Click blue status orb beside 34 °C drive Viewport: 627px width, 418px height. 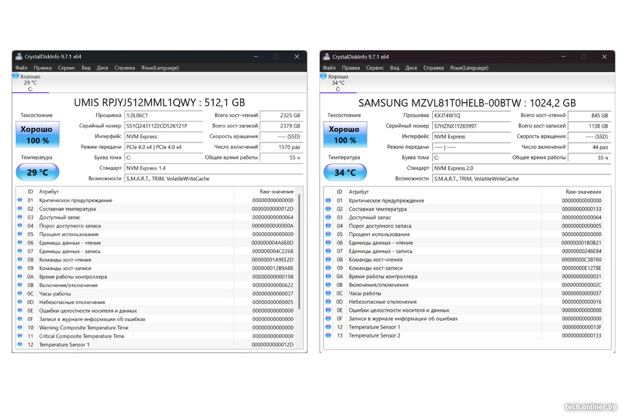click(x=323, y=76)
